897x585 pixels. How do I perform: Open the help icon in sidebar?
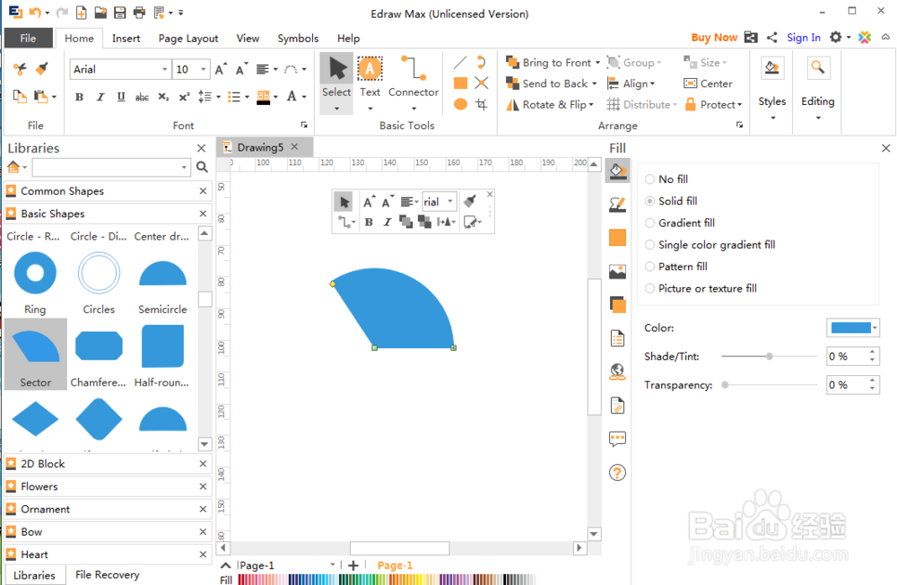coord(617,473)
